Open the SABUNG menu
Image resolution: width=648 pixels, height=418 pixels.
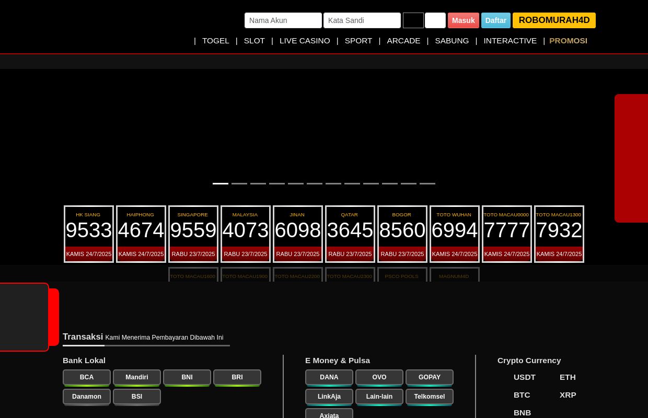click(452, 41)
